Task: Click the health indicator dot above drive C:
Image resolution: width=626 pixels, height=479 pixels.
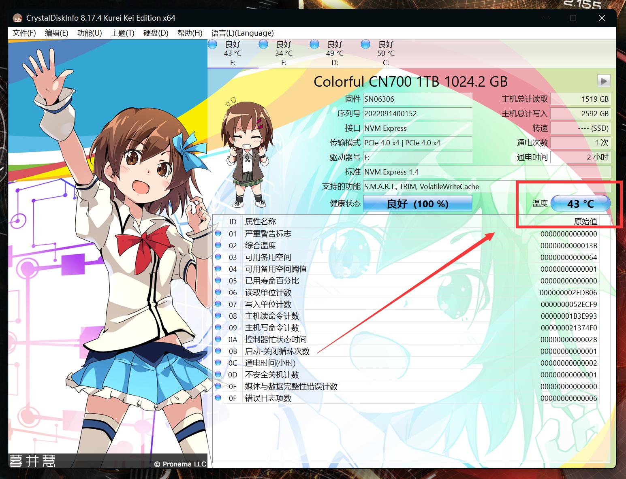Action: point(365,44)
